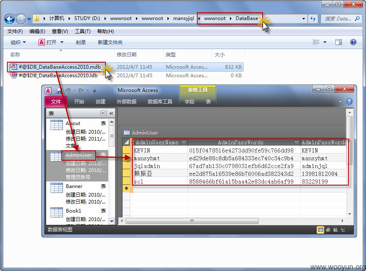Collapse navigation pane with double chevron
The width and height of the screenshot is (366, 271).
[x=111, y=113]
